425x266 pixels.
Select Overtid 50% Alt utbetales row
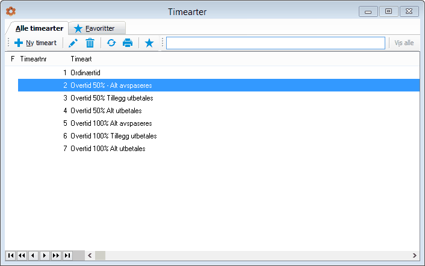[x=219, y=111]
